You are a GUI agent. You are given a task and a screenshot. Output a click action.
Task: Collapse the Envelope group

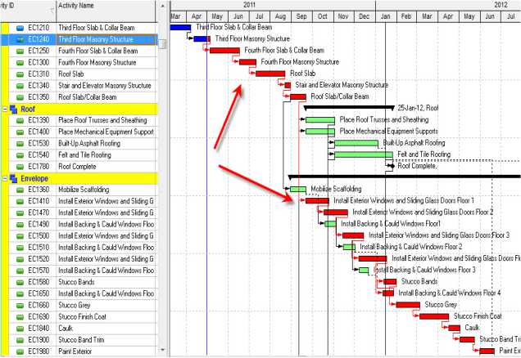tap(5, 177)
